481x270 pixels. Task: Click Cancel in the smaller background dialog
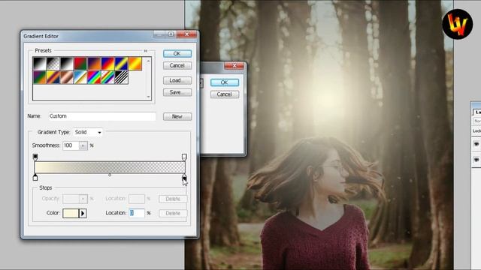225,94
